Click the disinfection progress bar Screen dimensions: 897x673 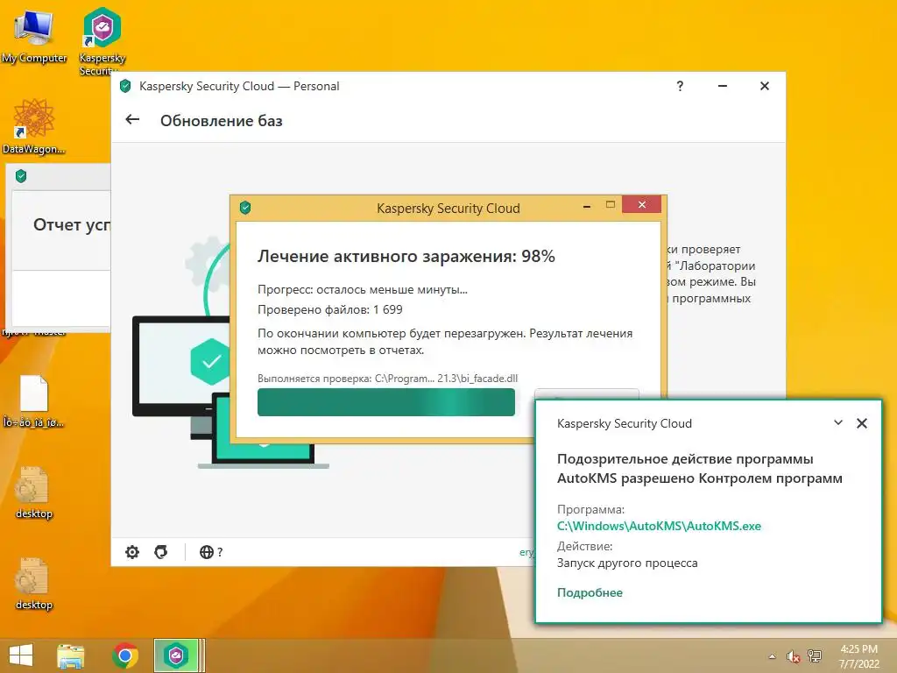coord(386,402)
